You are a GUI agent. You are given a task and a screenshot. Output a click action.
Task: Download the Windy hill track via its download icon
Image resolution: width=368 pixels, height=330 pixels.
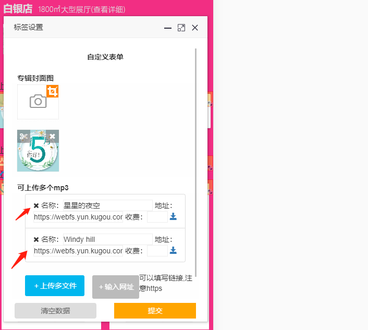click(173, 250)
